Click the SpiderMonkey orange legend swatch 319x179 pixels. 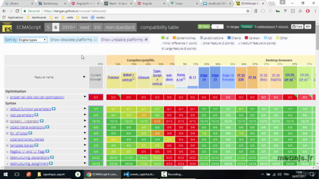174,38
